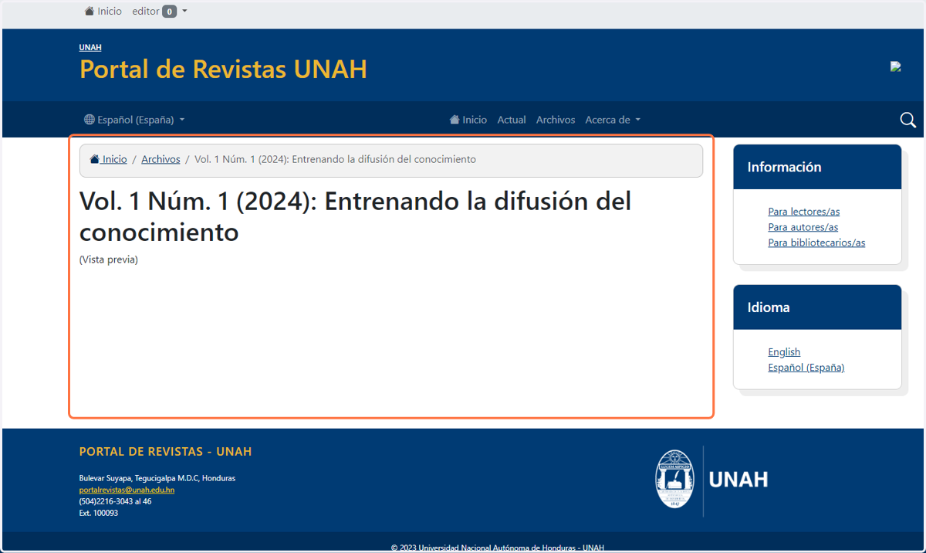926x553 pixels.
Task: Open the Para lectores/as link
Action: tap(804, 212)
